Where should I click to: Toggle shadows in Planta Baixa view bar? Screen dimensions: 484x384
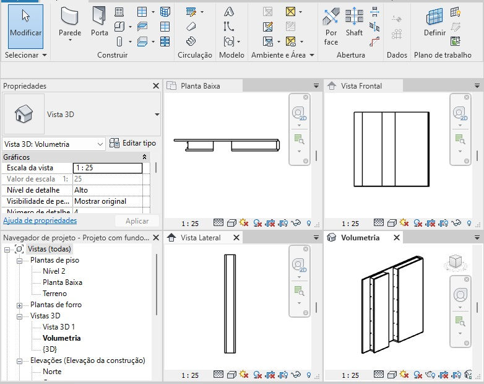click(257, 223)
